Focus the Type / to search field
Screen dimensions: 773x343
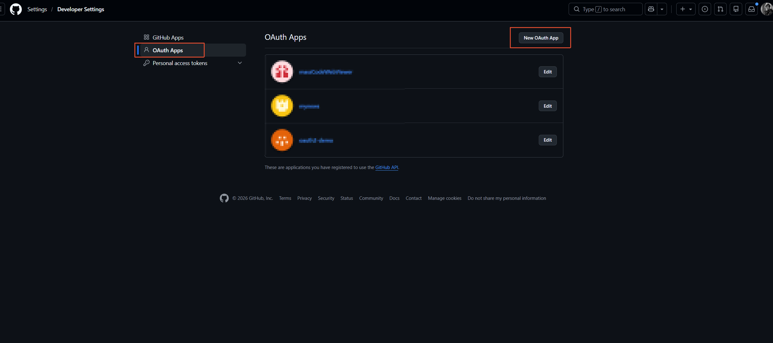pyautogui.click(x=605, y=9)
